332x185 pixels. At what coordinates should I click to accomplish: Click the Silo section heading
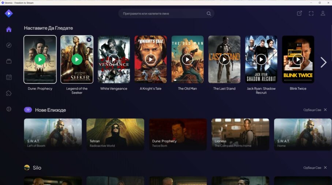coord(37,168)
